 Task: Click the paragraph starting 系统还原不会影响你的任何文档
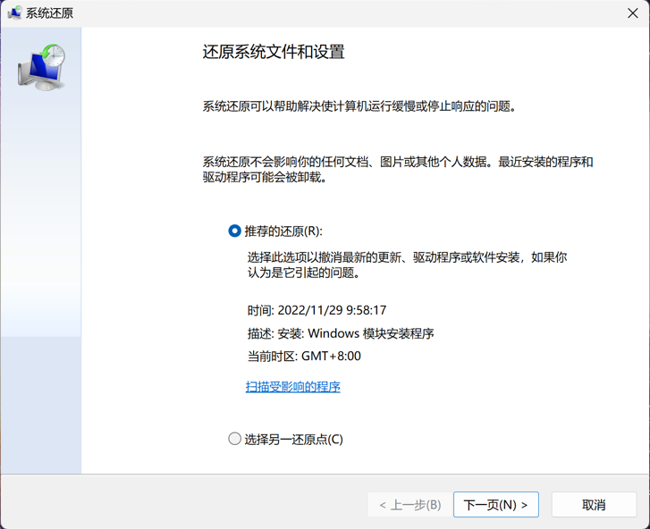pos(398,170)
